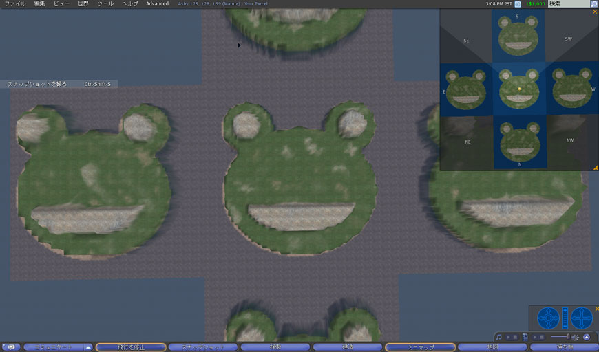Screen dimensions: 599x352
Task: Expand the volume controls with up arrow
Action: [587, 337]
